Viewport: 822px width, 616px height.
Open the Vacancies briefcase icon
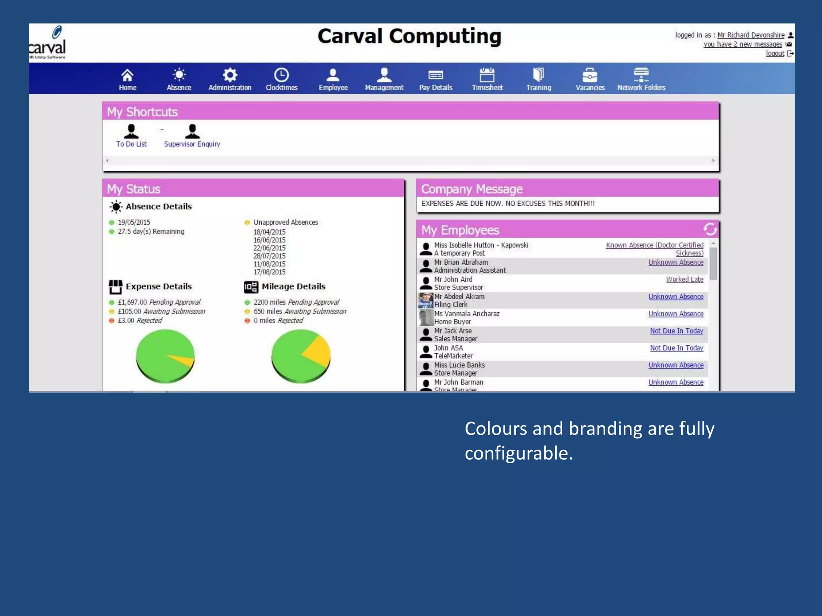[590, 75]
